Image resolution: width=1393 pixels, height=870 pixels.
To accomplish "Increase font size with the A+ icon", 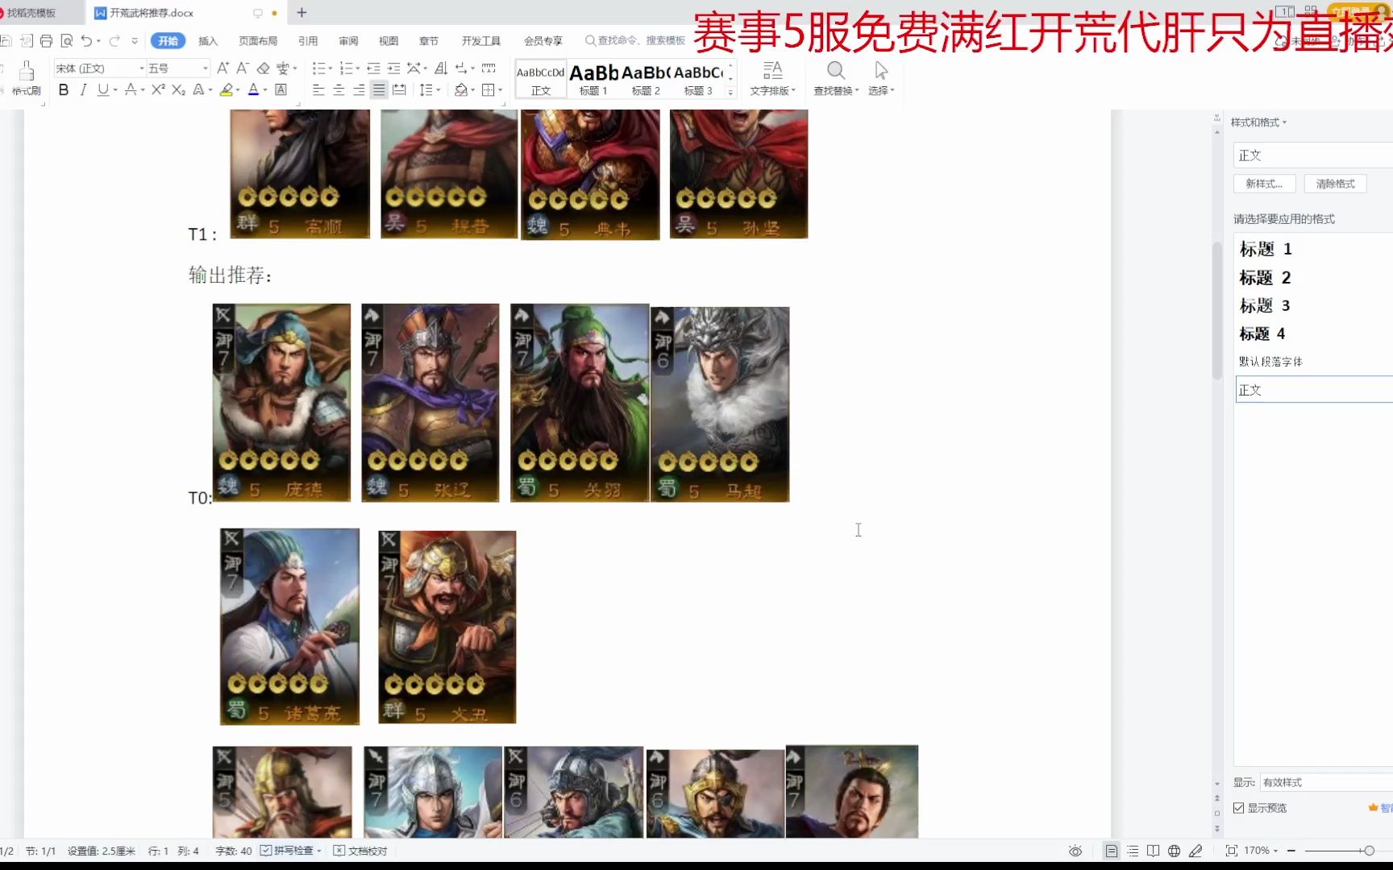I will (x=223, y=68).
